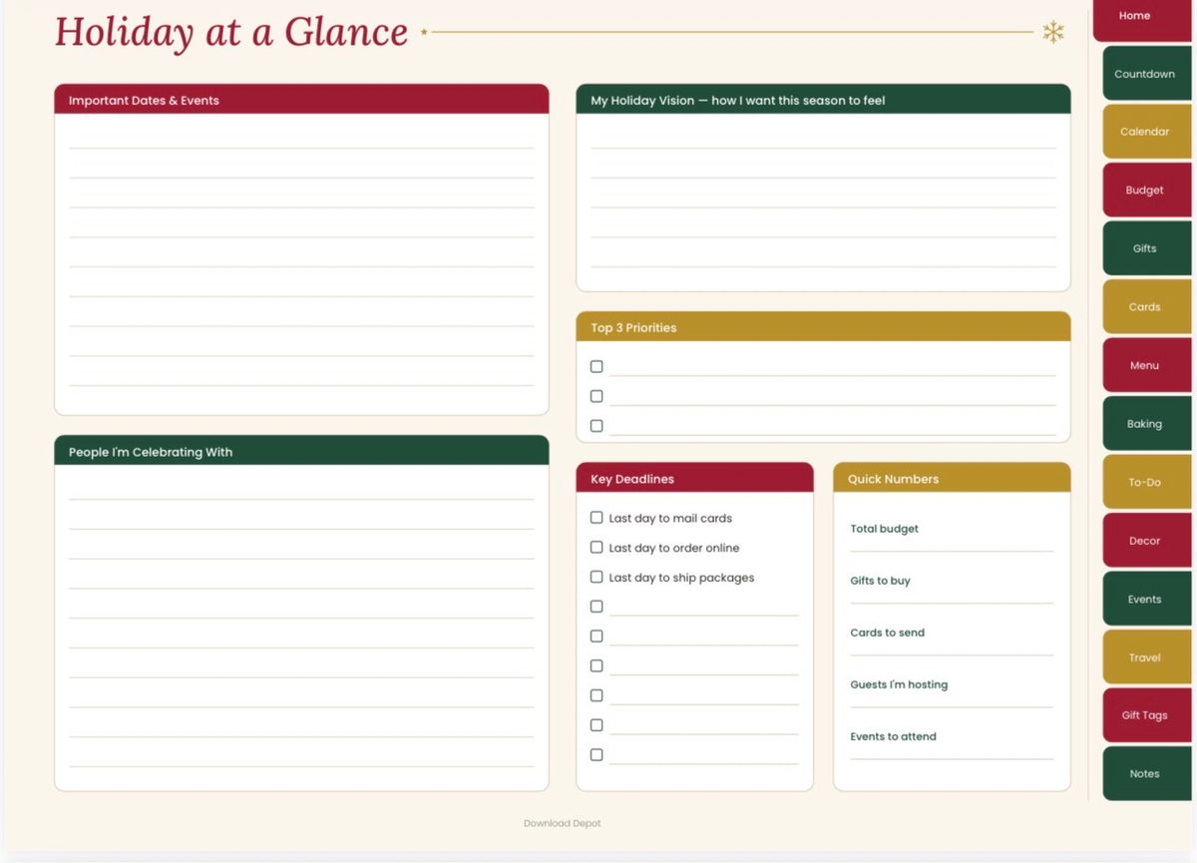Select the Gifts tab
The image size is (1197, 863).
(1147, 248)
